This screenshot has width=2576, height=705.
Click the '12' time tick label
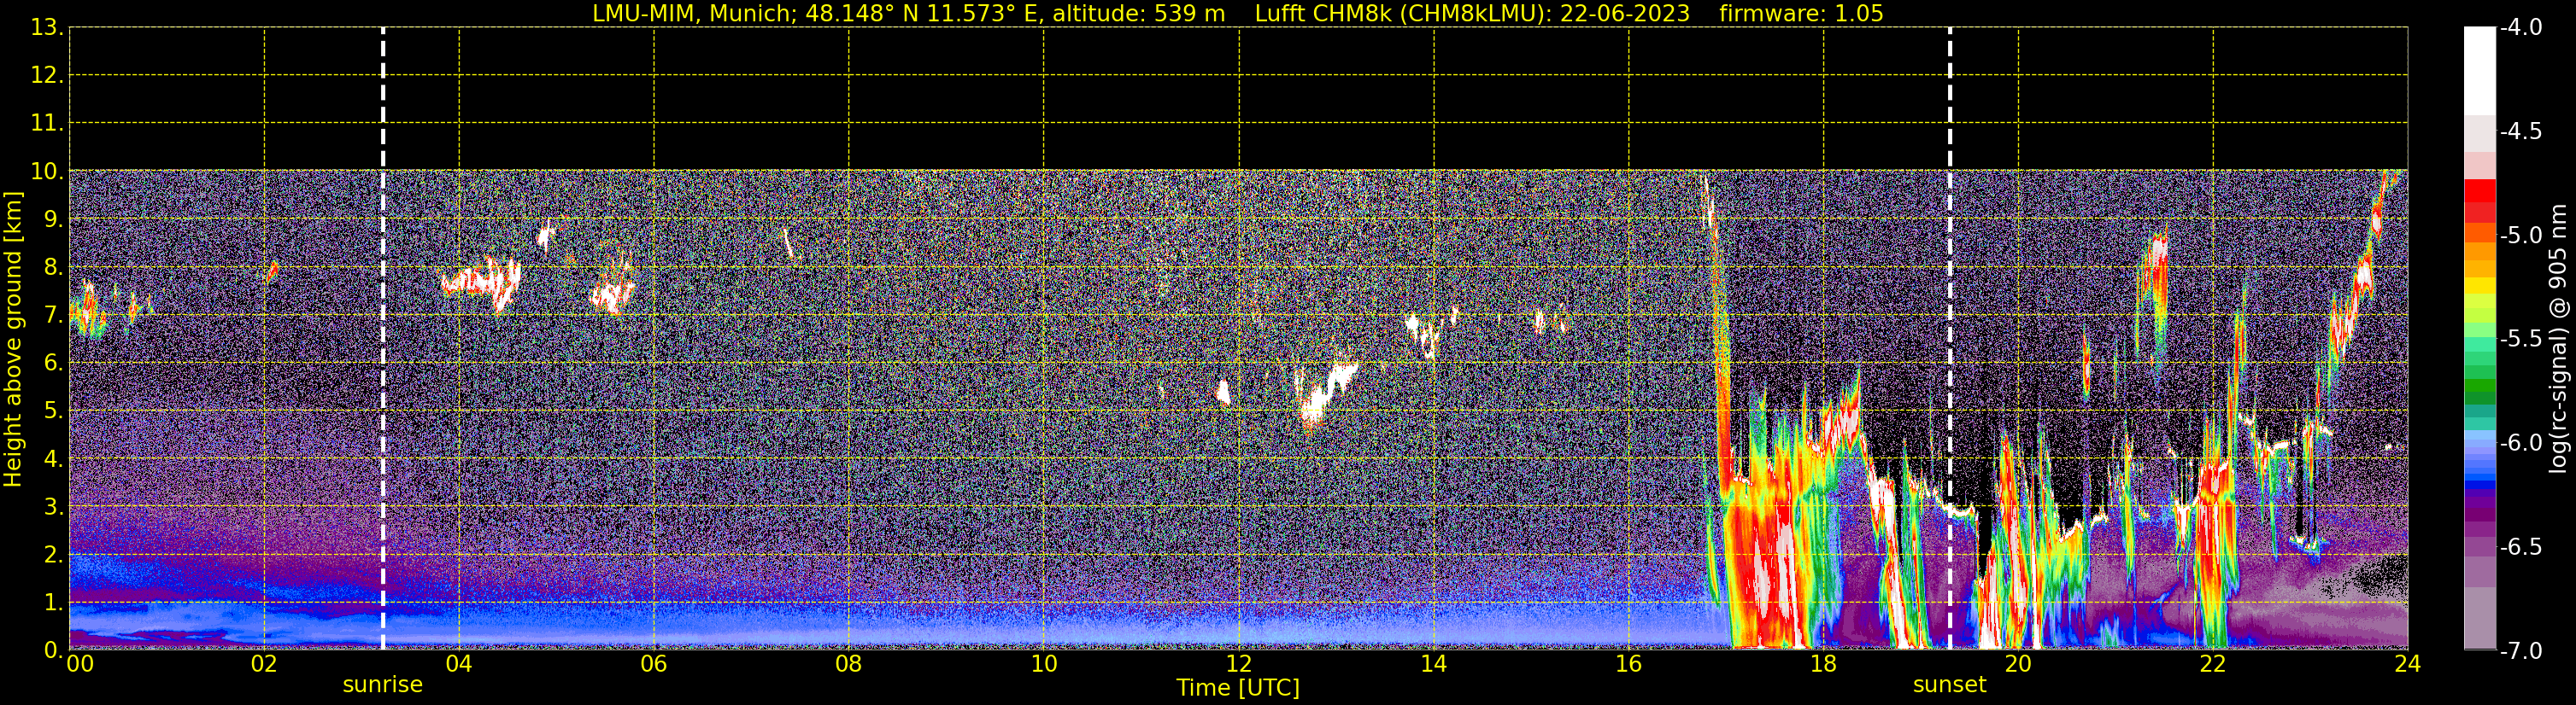1239,664
